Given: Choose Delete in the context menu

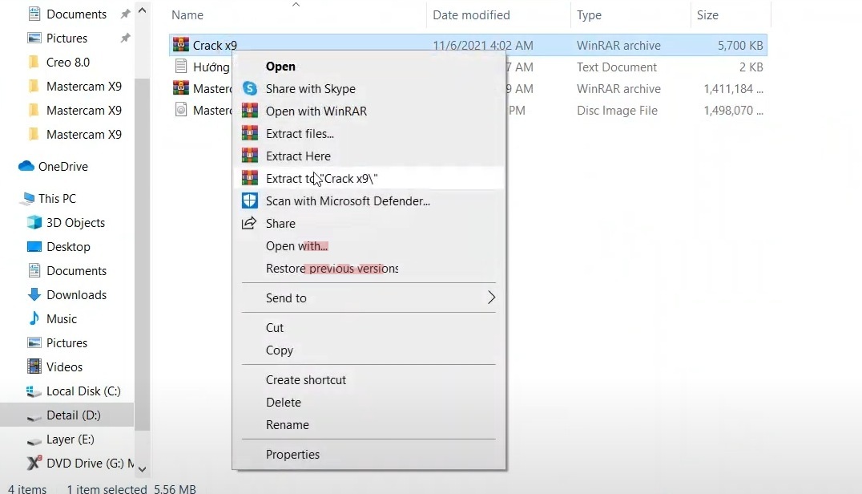Looking at the screenshot, I should point(369,402).
